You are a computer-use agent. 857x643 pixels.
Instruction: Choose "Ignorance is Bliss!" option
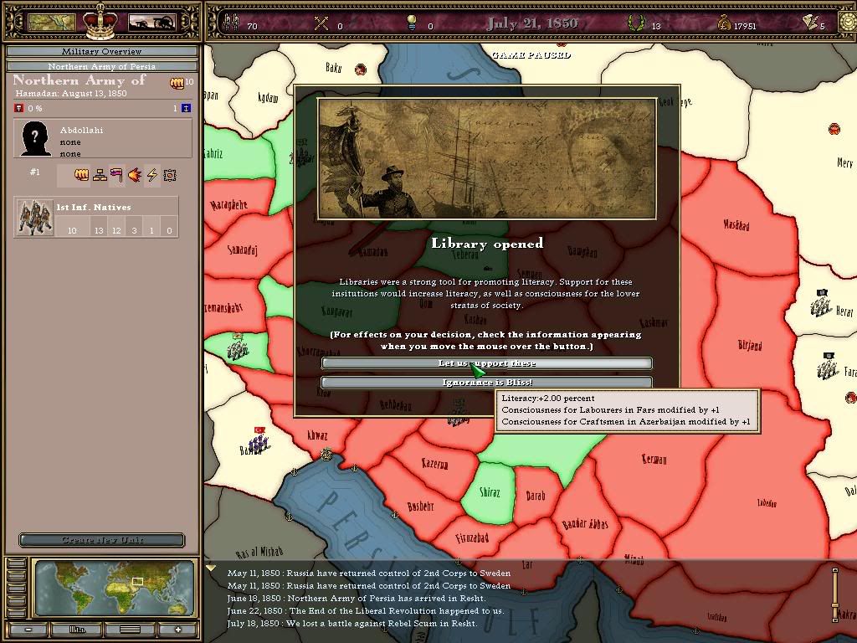pyautogui.click(x=486, y=382)
